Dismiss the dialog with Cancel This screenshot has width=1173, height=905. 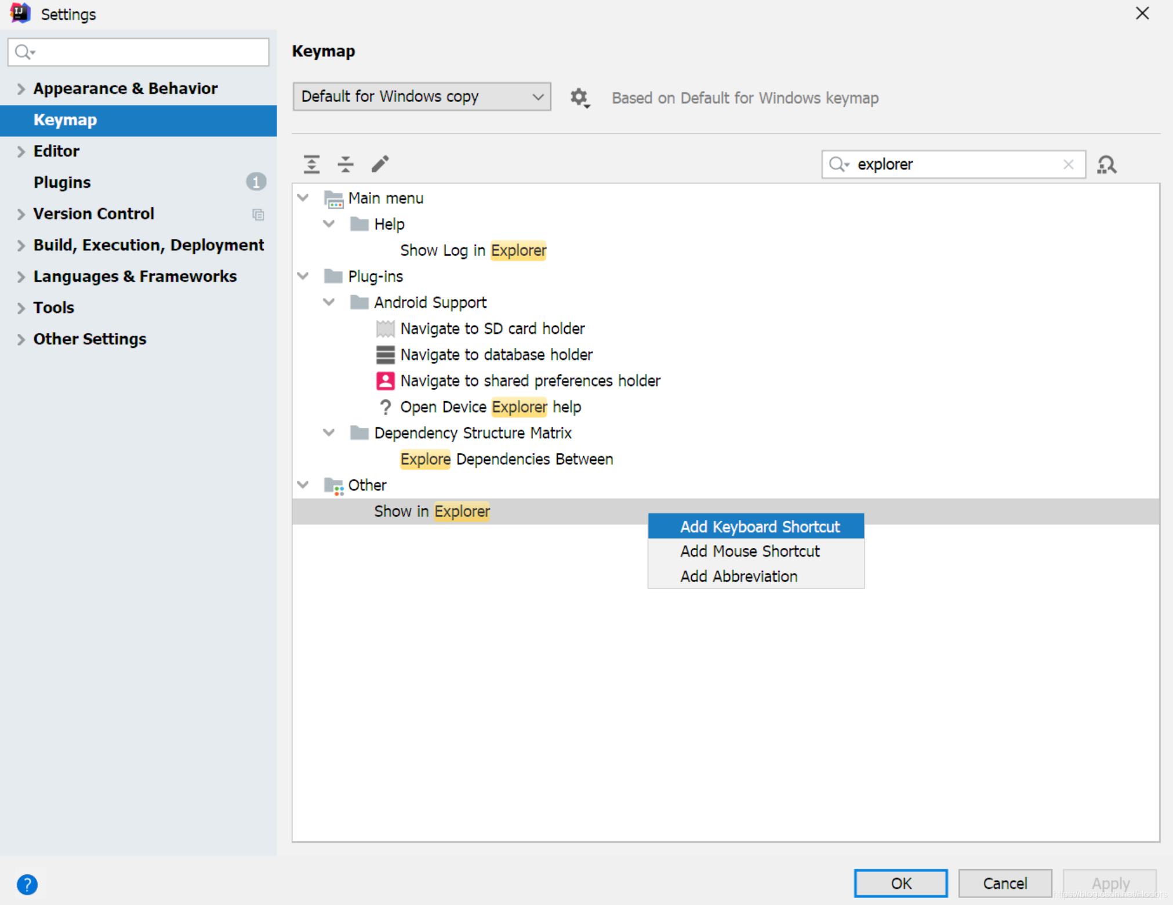(1004, 883)
